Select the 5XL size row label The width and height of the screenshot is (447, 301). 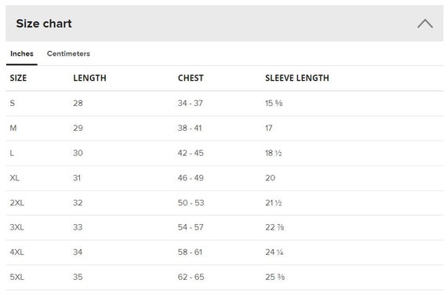point(16,277)
